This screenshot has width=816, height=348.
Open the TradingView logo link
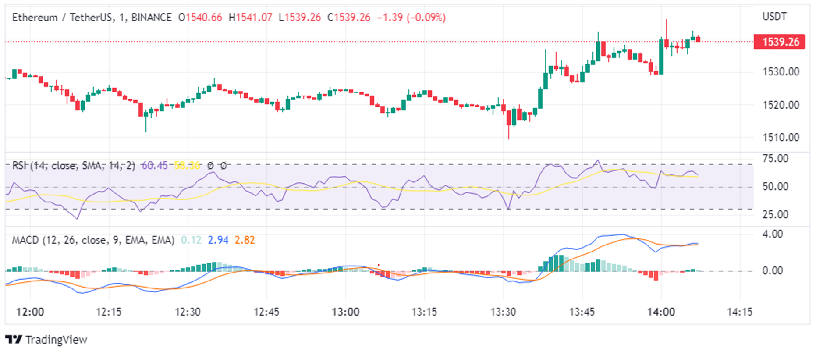point(46,340)
